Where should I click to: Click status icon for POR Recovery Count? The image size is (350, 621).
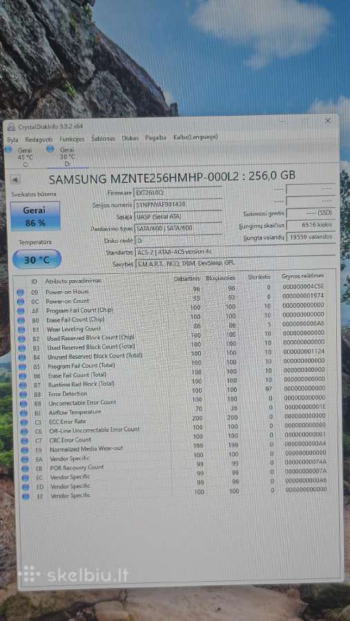(26, 469)
